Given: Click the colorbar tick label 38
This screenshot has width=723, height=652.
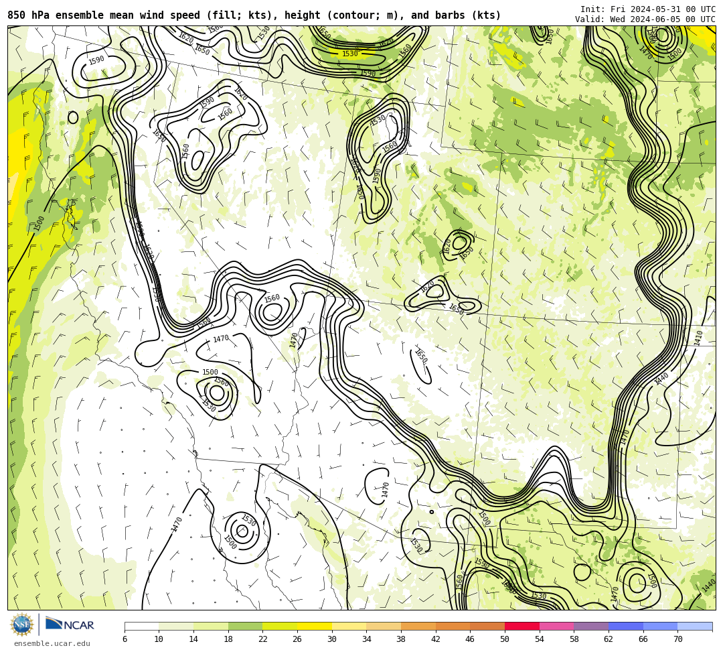Looking at the screenshot, I should (401, 639).
